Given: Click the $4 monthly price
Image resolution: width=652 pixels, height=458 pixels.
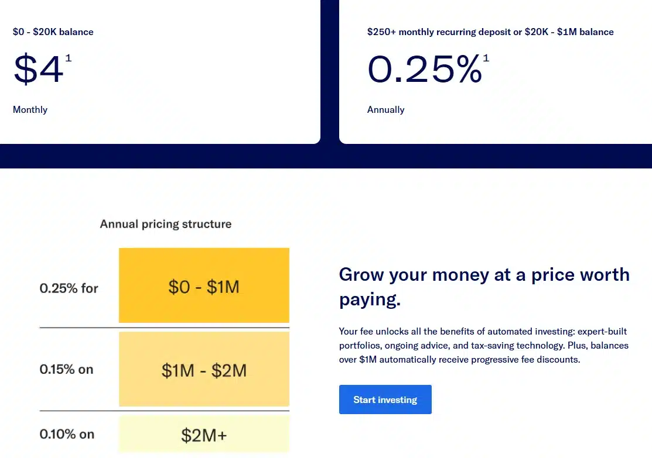Looking at the screenshot, I should [38, 70].
